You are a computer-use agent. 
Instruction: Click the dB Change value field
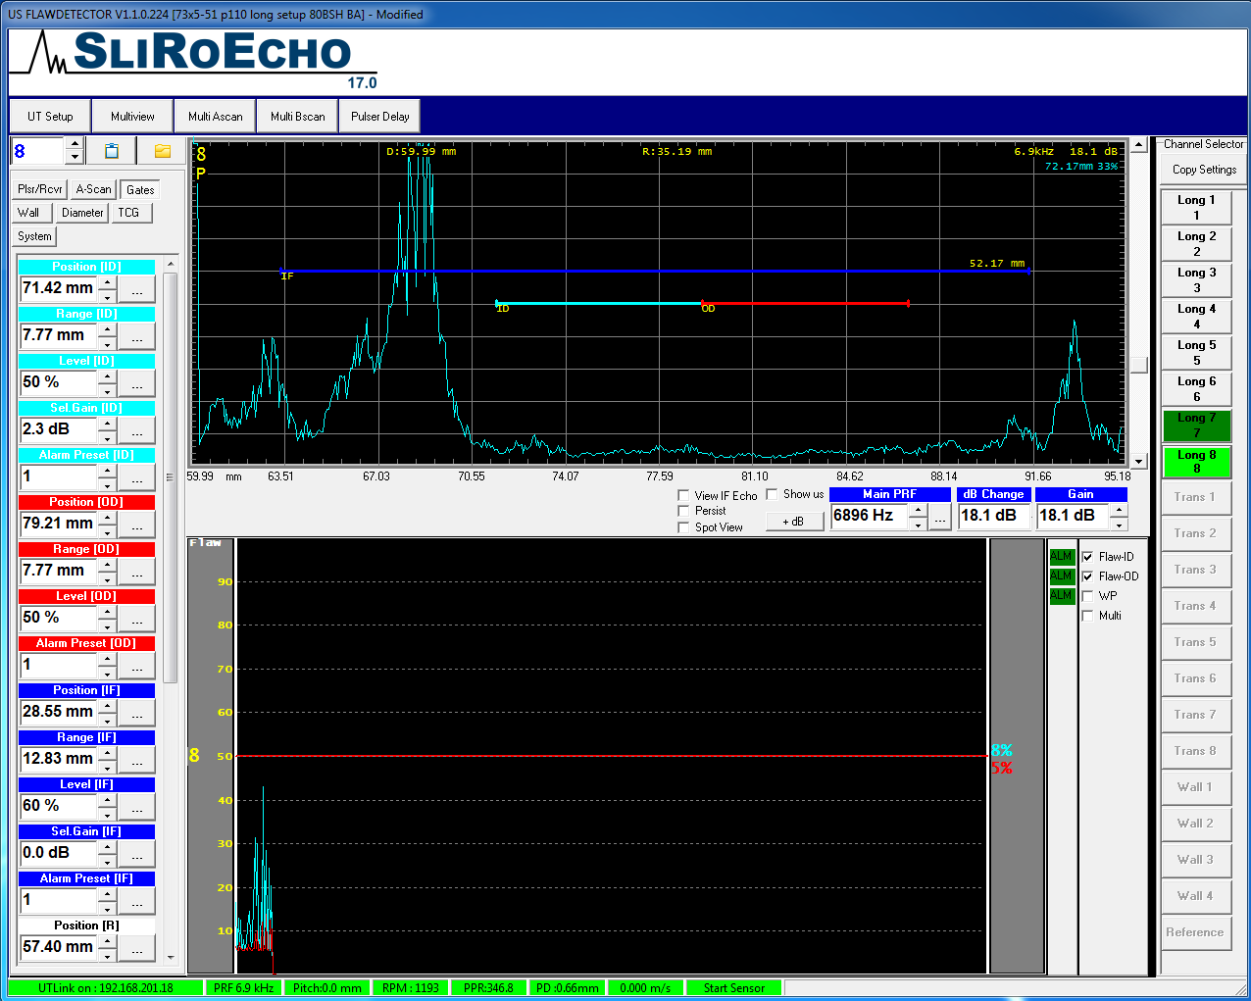click(994, 517)
